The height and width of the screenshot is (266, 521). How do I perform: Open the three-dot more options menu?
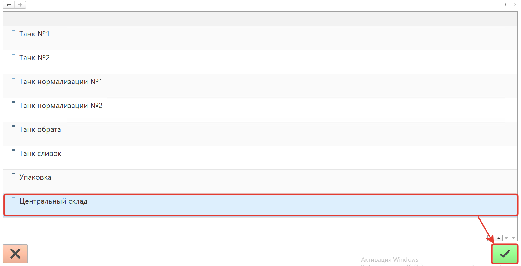tap(506, 5)
